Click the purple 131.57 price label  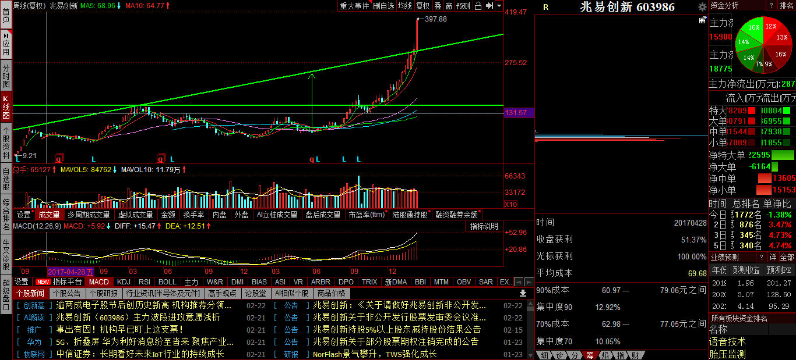click(x=519, y=112)
